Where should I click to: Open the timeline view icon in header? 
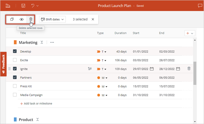point(8,6)
